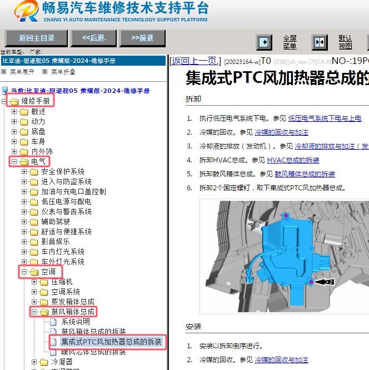Click the 空调 open folder icon
This screenshot has height=370, width=369.
34,272
